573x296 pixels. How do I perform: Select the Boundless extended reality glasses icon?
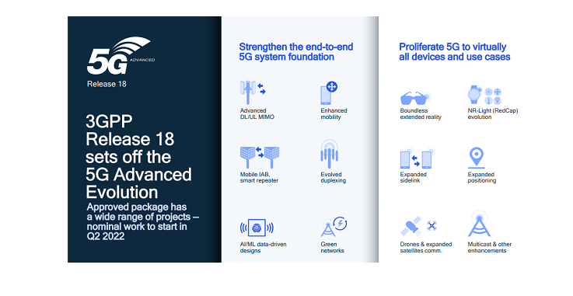click(416, 98)
